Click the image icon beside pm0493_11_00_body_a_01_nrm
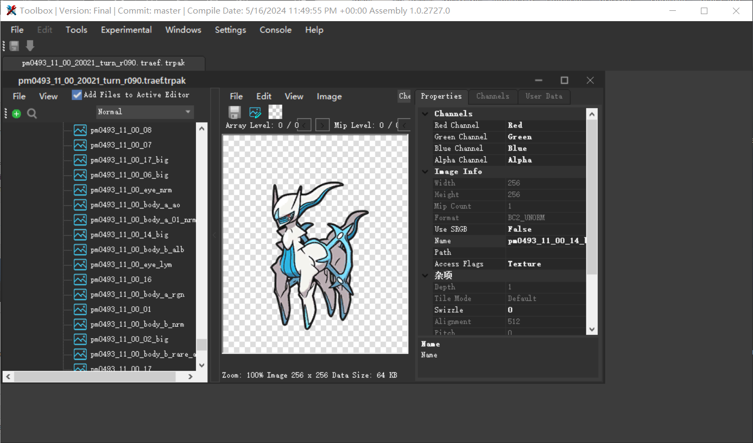 coord(80,220)
